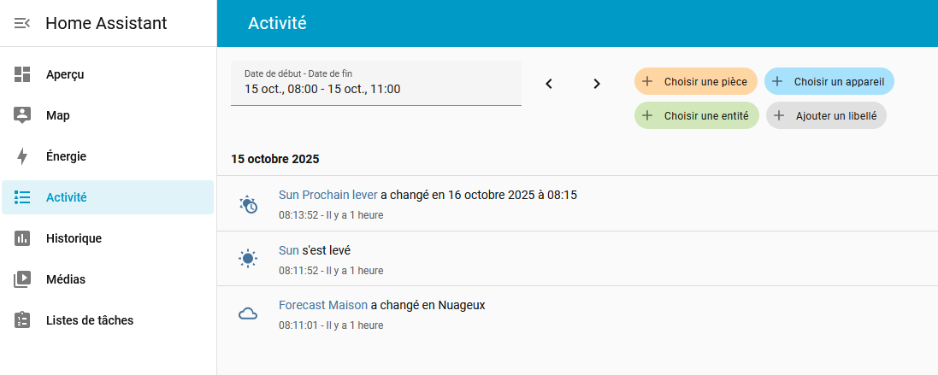The height and width of the screenshot is (375, 938).
Task: Click Ajouter un libellé chip
Action: pyautogui.click(x=826, y=115)
